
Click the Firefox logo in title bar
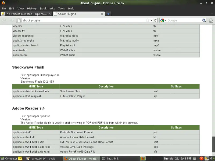[3, 2]
